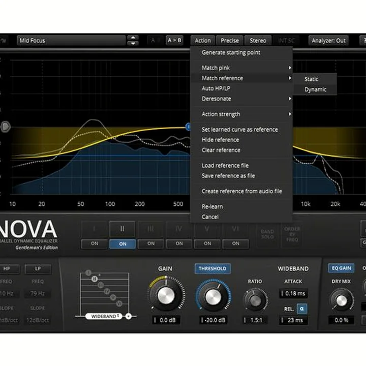Image resolution: width=366 pixels, height=366 pixels.
Task: Select band II circle in band selector diagram
Action: [x=95, y=279]
